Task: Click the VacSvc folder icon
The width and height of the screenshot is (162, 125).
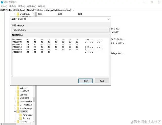Action: pyautogui.click(x=18, y=122)
